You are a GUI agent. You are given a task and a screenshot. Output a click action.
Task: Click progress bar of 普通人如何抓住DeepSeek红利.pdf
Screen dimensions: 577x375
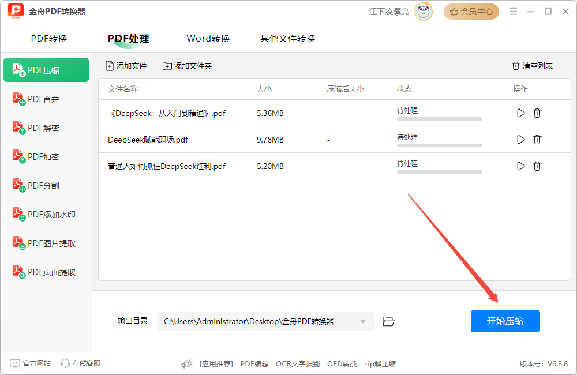click(x=439, y=172)
